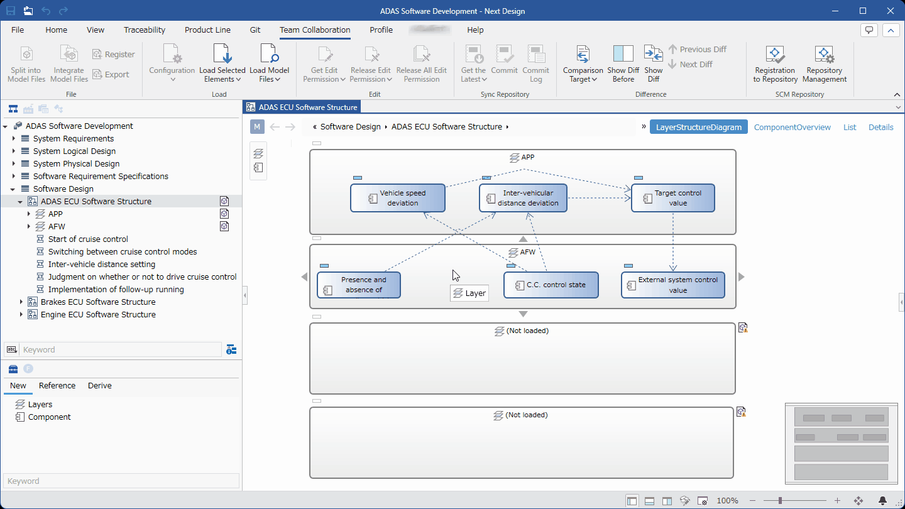This screenshot has height=509, width=905.
Task: Open Repository Management
Action: pyautogui.click(x=825, y=63)
